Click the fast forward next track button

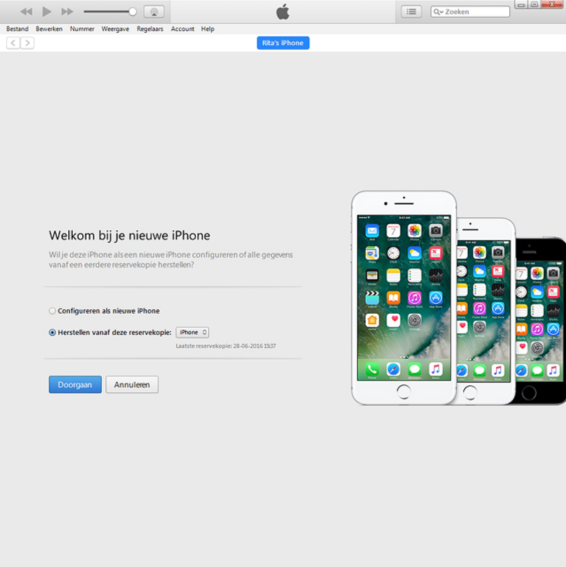pos(67,12)
